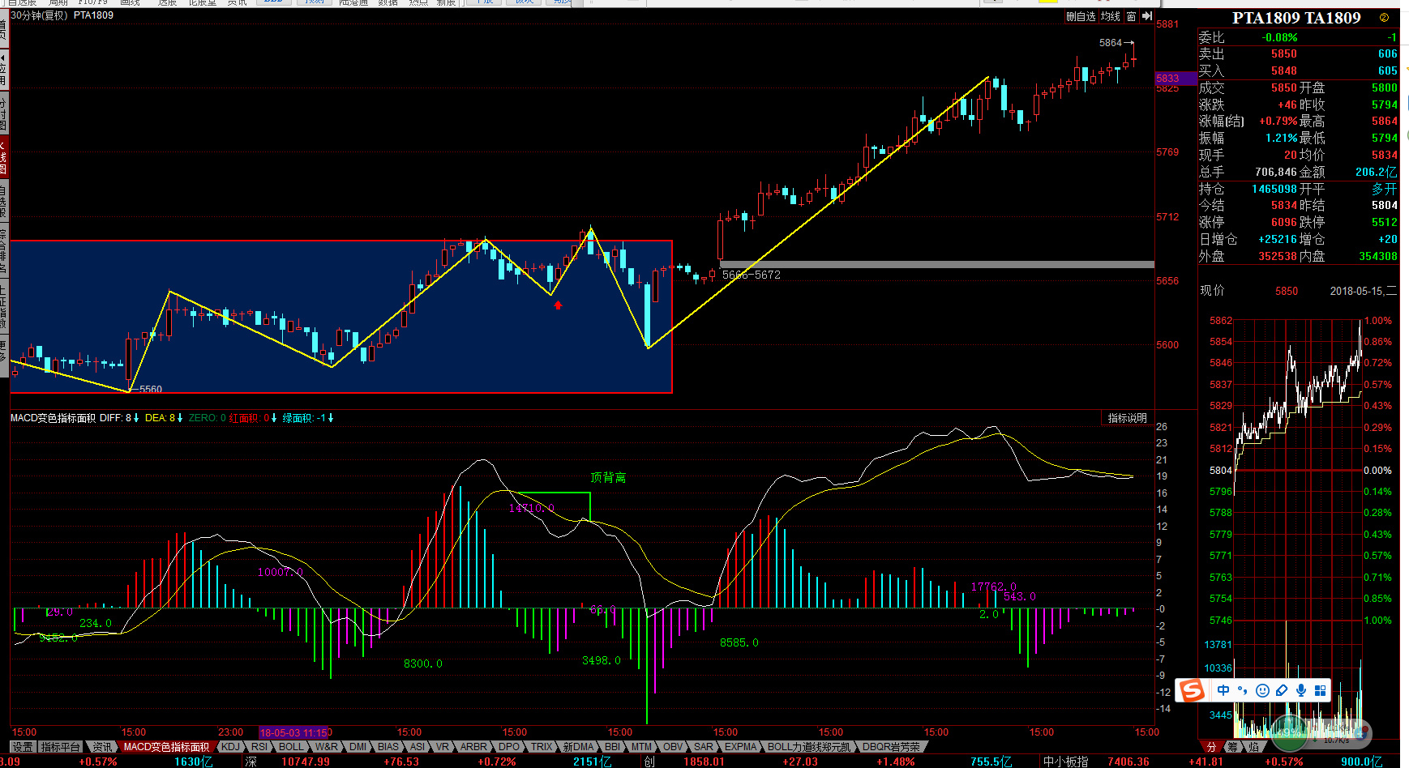Click the 创 index value 1858.01
1409x768 pixels.
point(704,762)
